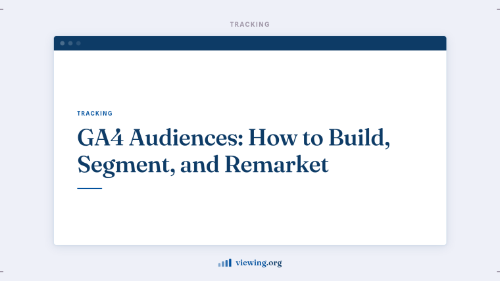Click the GA4 Audiences article title
Screen dimensions: 500x281
pos(234,152)
